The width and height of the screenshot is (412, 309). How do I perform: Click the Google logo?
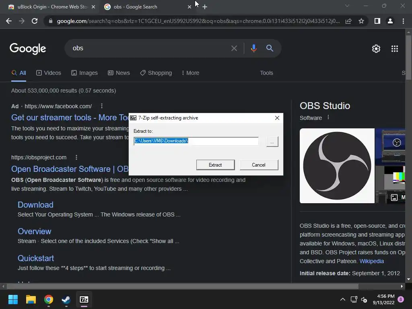[28, 49]
